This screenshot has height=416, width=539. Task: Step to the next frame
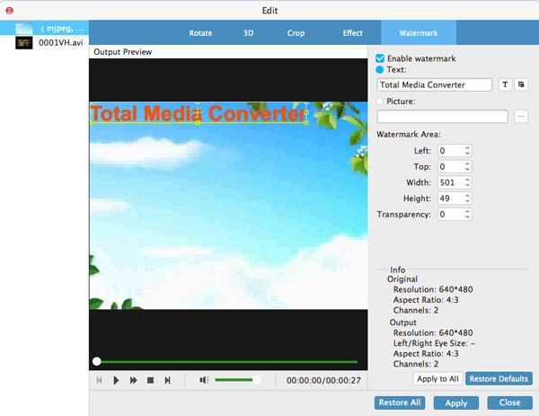(167, 380)
